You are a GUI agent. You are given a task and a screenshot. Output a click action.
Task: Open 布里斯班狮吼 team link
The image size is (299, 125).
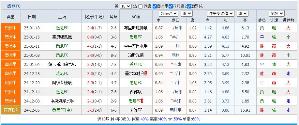point(136,28)
